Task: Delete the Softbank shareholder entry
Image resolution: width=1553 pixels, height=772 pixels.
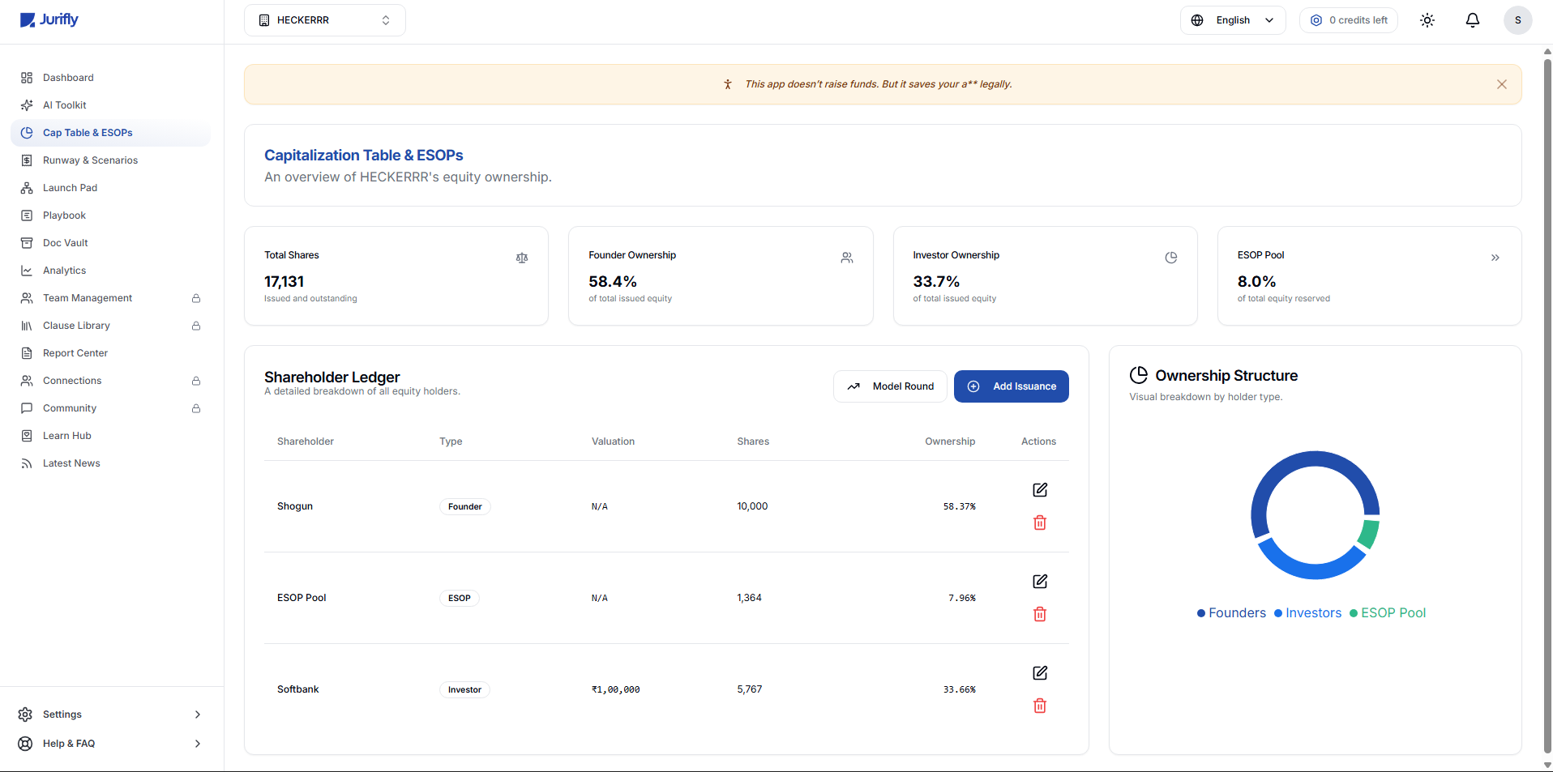Action: coord(1040,706)
